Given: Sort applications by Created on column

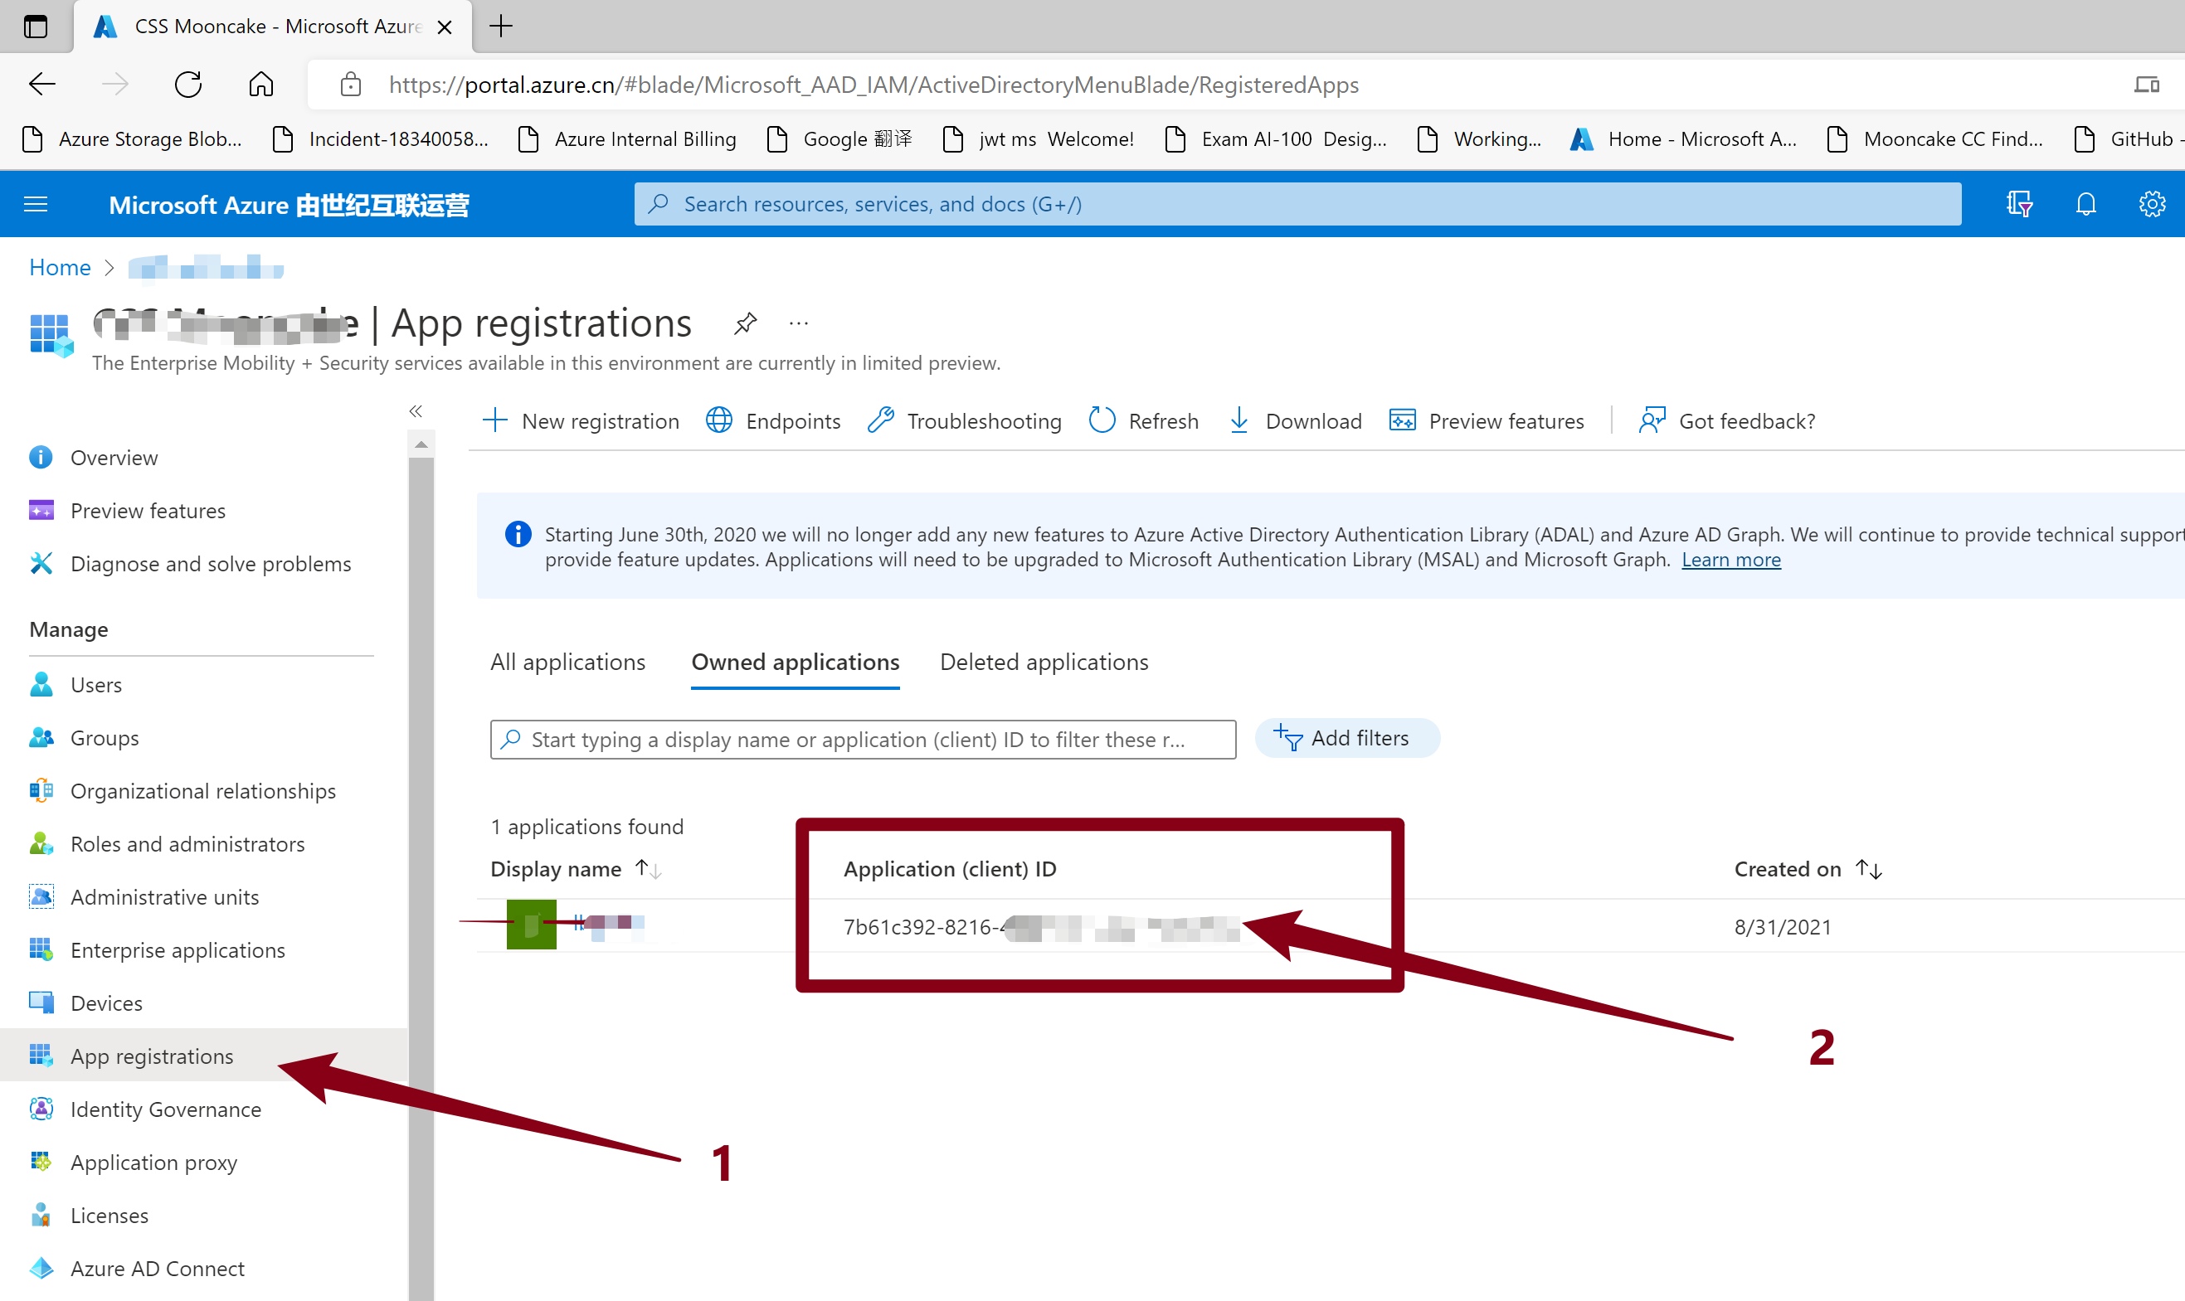Looking at the screenshot, I should [x=1868, y=869].
